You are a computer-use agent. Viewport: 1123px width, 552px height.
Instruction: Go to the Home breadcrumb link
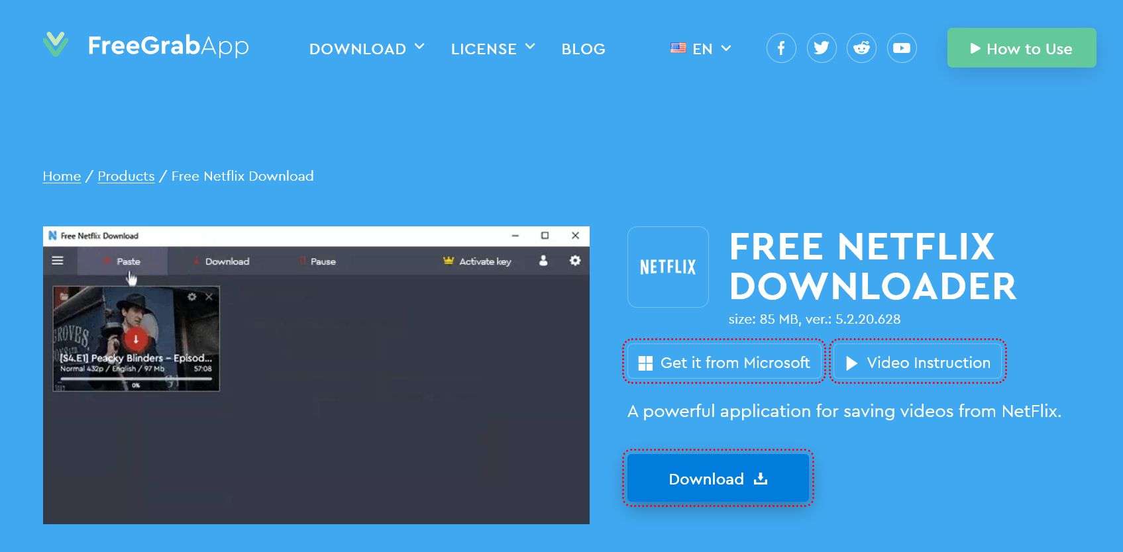pyautogui.click(x=62, y=176)
